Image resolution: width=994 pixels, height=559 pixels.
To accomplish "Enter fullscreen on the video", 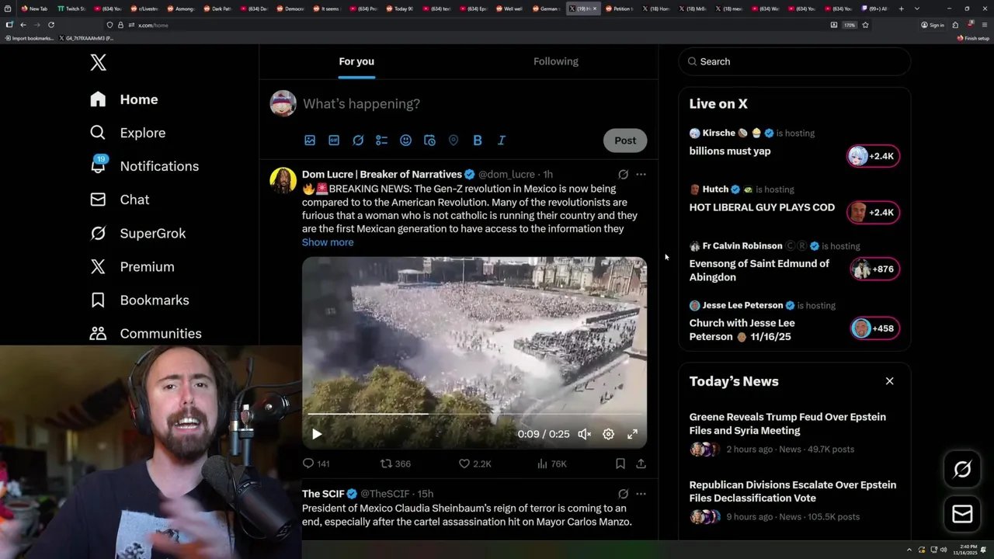I will [633, 434].
